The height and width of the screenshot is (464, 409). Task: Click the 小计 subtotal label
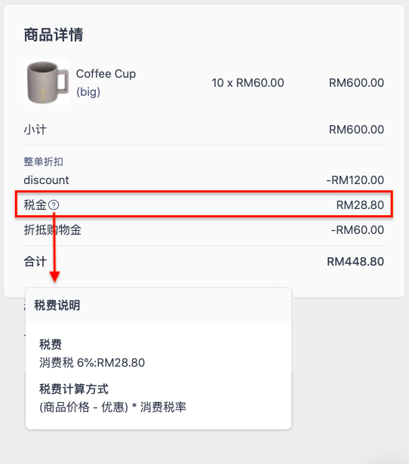coord(35,130)
